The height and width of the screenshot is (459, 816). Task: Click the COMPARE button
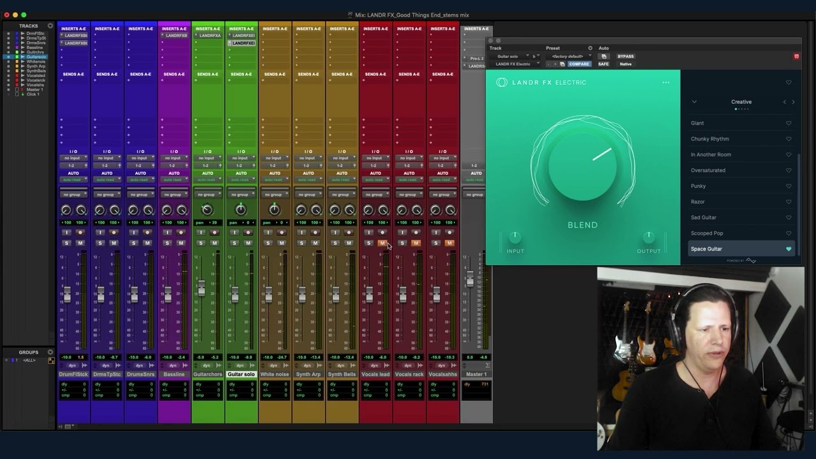click(579, 64)
